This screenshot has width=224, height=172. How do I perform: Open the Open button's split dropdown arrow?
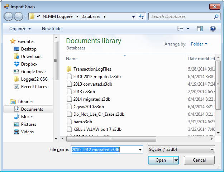pyautogui.click(x=176, y=160)
